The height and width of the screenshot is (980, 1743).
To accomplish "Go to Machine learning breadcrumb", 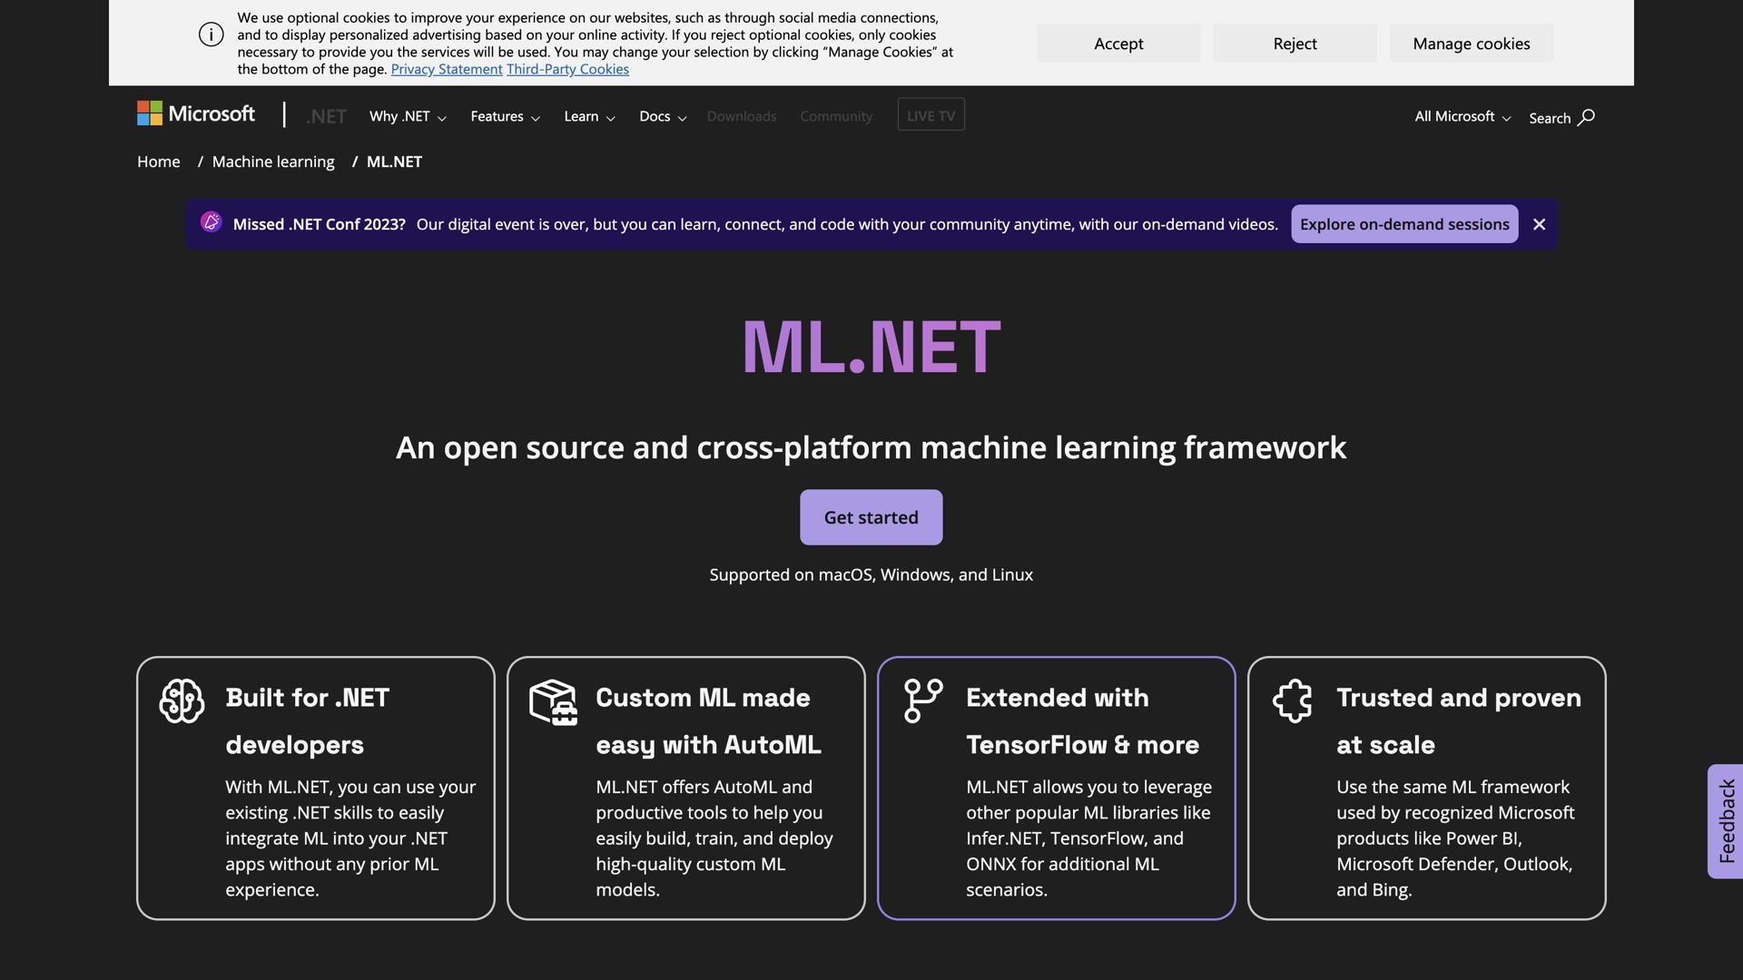I will tap(272, 162).
